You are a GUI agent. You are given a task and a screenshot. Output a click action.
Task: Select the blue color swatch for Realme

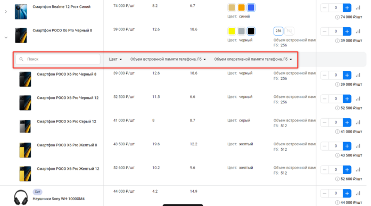pos(251,7)
